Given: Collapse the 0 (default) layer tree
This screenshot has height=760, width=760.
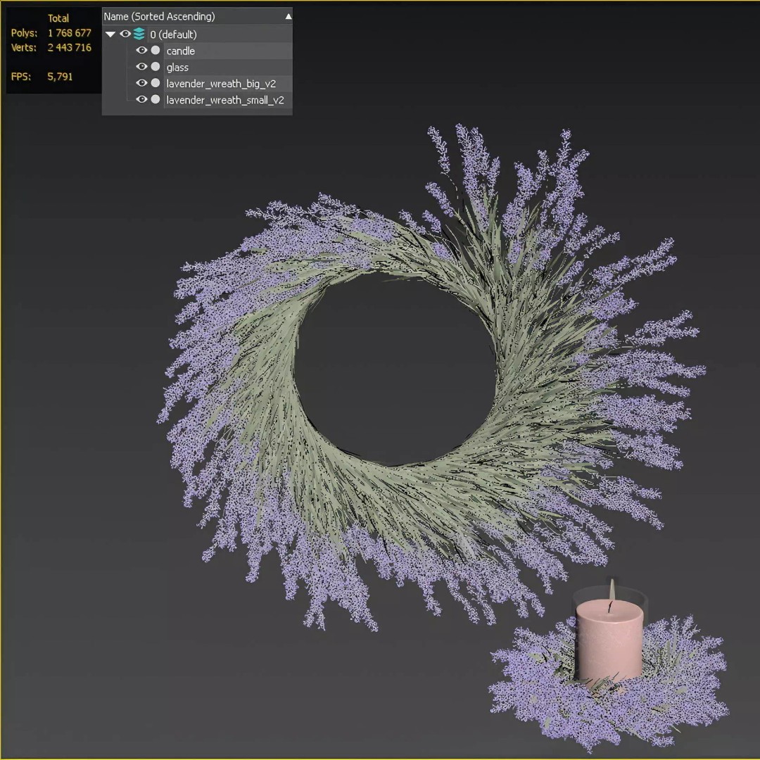Looking at the screenshot, I should pos(110,34).
